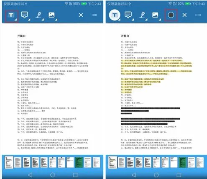Close the annotation toolbar in the left screen

[x=81, y=15]
